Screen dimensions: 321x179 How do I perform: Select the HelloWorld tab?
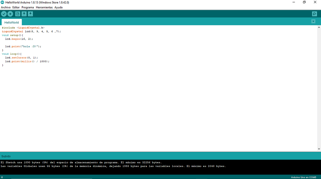click(11, 22)
